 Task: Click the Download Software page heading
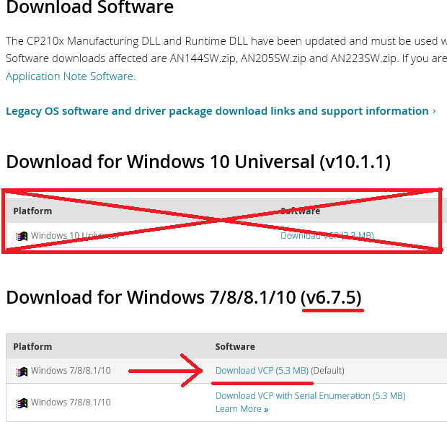[x=89, y=9]
